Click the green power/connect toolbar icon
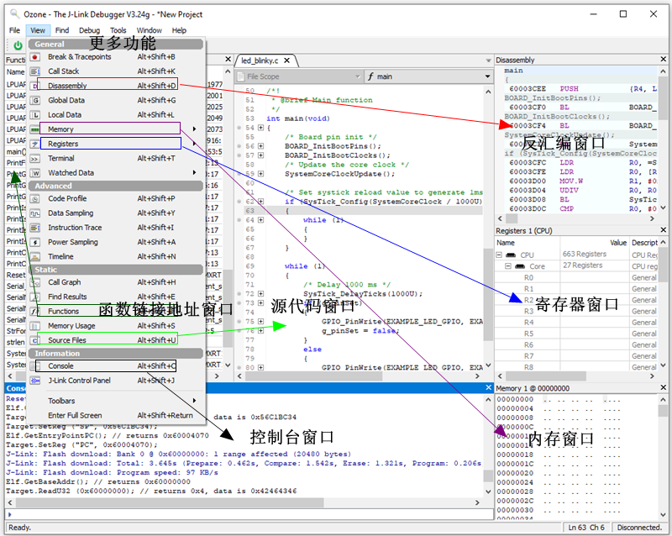Image resolution: width=672 pixels, height=536 pixels. (x=18, y=45)
